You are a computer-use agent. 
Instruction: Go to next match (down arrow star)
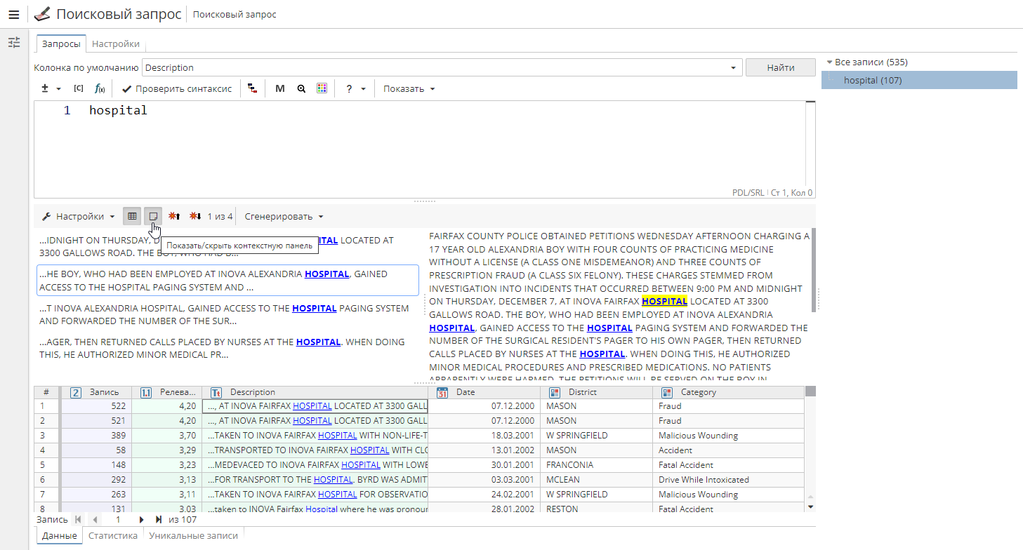tap(195, 216)
